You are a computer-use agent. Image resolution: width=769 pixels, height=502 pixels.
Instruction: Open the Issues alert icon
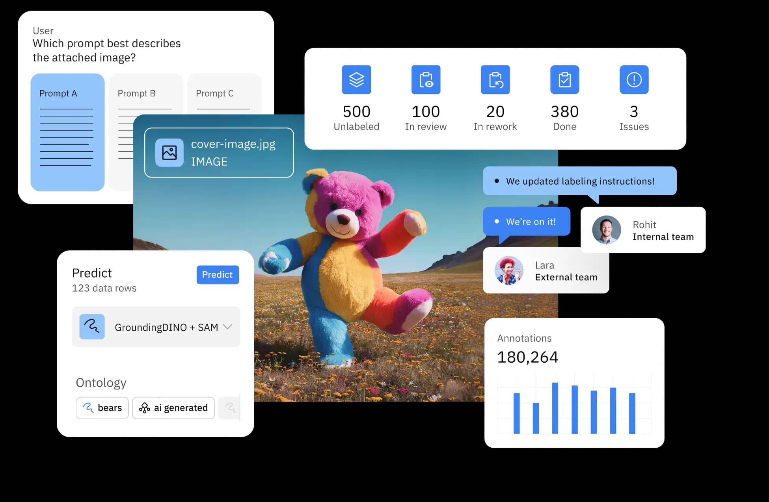634,80
